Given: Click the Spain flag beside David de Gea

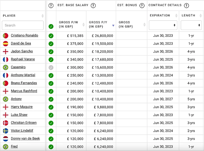Looking at the screenshot, I should point(6,43).
